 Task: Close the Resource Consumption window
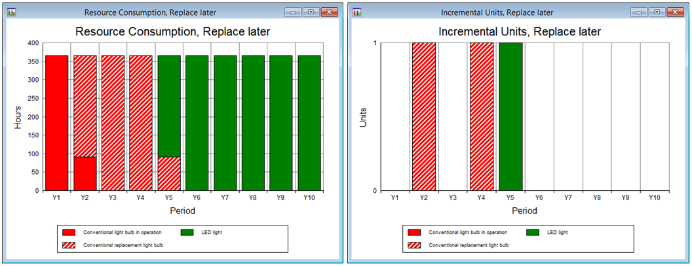(329, 13)
